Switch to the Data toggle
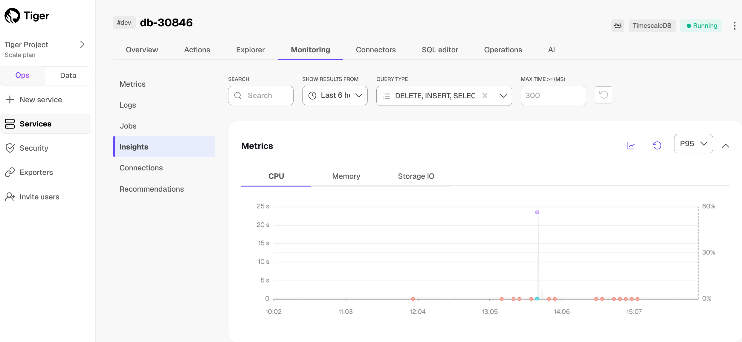This screenshot has height=342, width=742. pos(68,75)
